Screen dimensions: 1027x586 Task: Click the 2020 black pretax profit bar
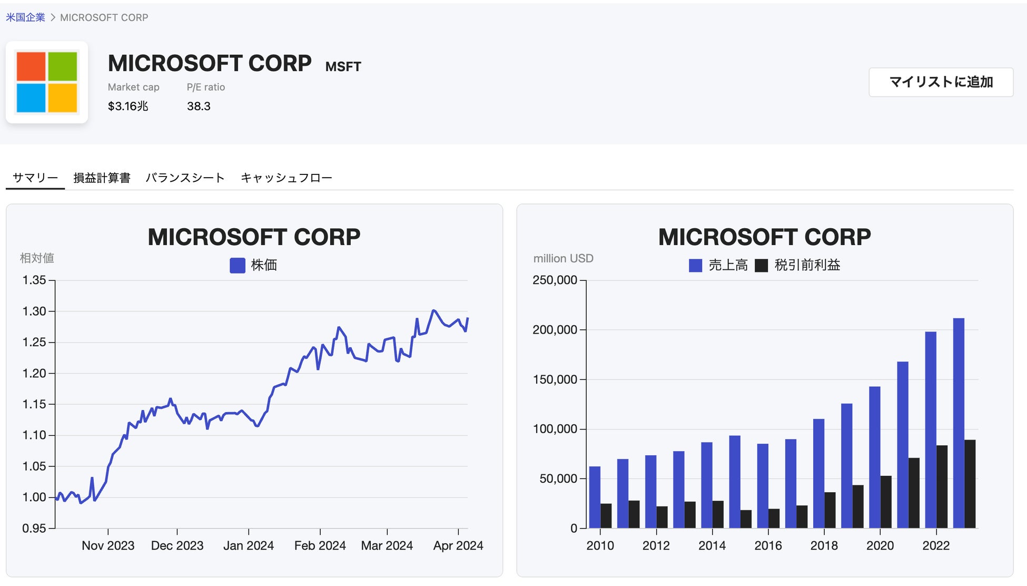[x=886, y=502]
